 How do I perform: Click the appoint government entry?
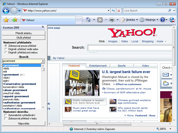[16, 96]
